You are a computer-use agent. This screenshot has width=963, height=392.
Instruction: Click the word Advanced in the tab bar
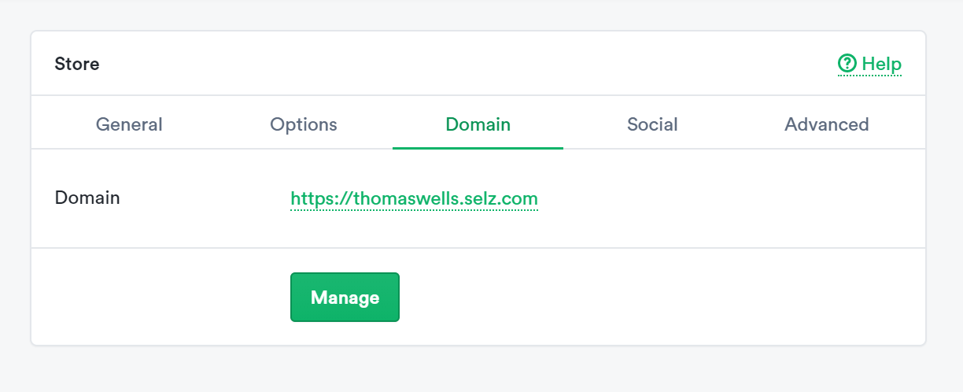[826, 124]
